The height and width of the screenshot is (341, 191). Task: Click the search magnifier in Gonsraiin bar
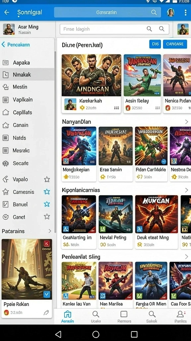pyautogui.click(x=154, y=12)
